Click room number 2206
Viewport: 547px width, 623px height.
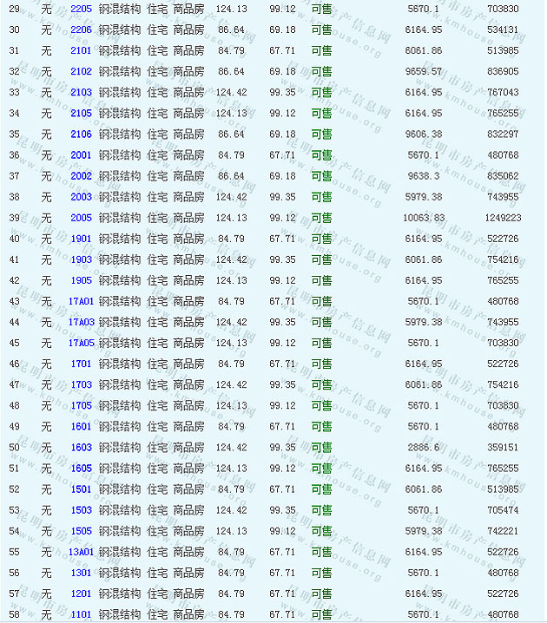(x=81, y=30)
